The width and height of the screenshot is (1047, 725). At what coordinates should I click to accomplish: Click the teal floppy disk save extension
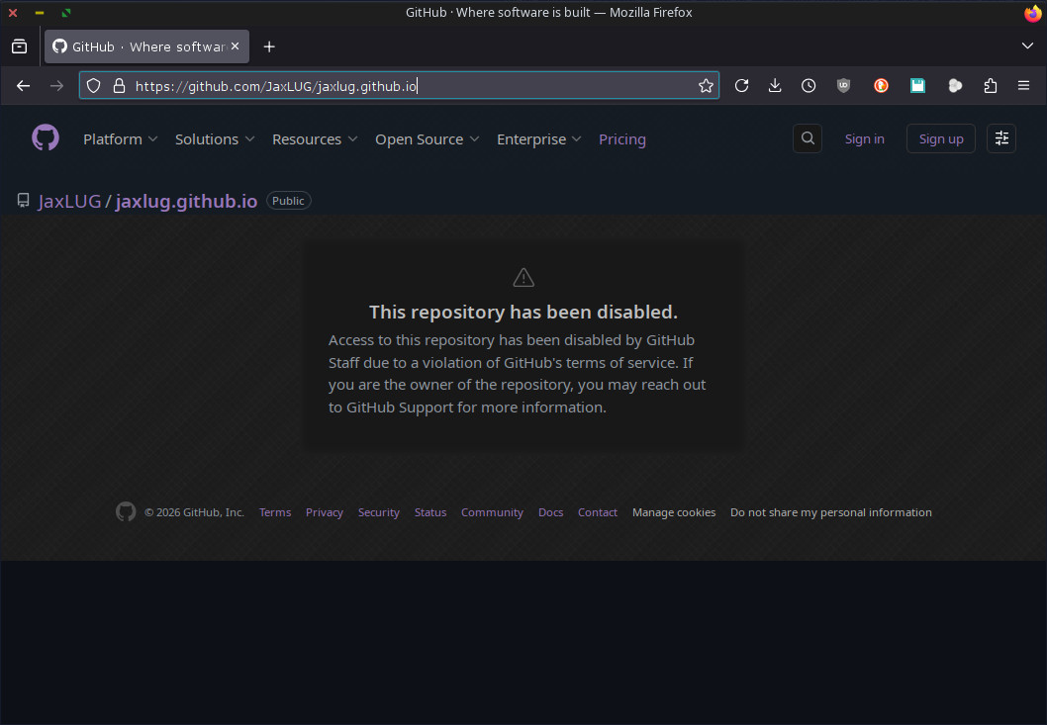918,85
